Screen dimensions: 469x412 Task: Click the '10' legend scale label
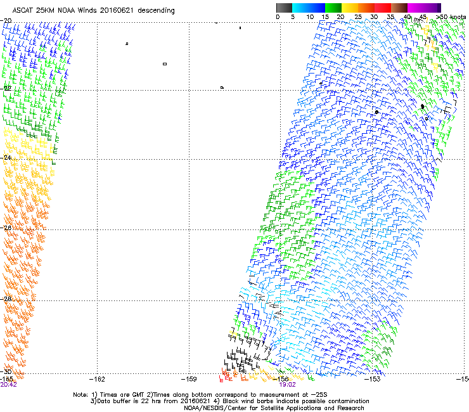310,17
